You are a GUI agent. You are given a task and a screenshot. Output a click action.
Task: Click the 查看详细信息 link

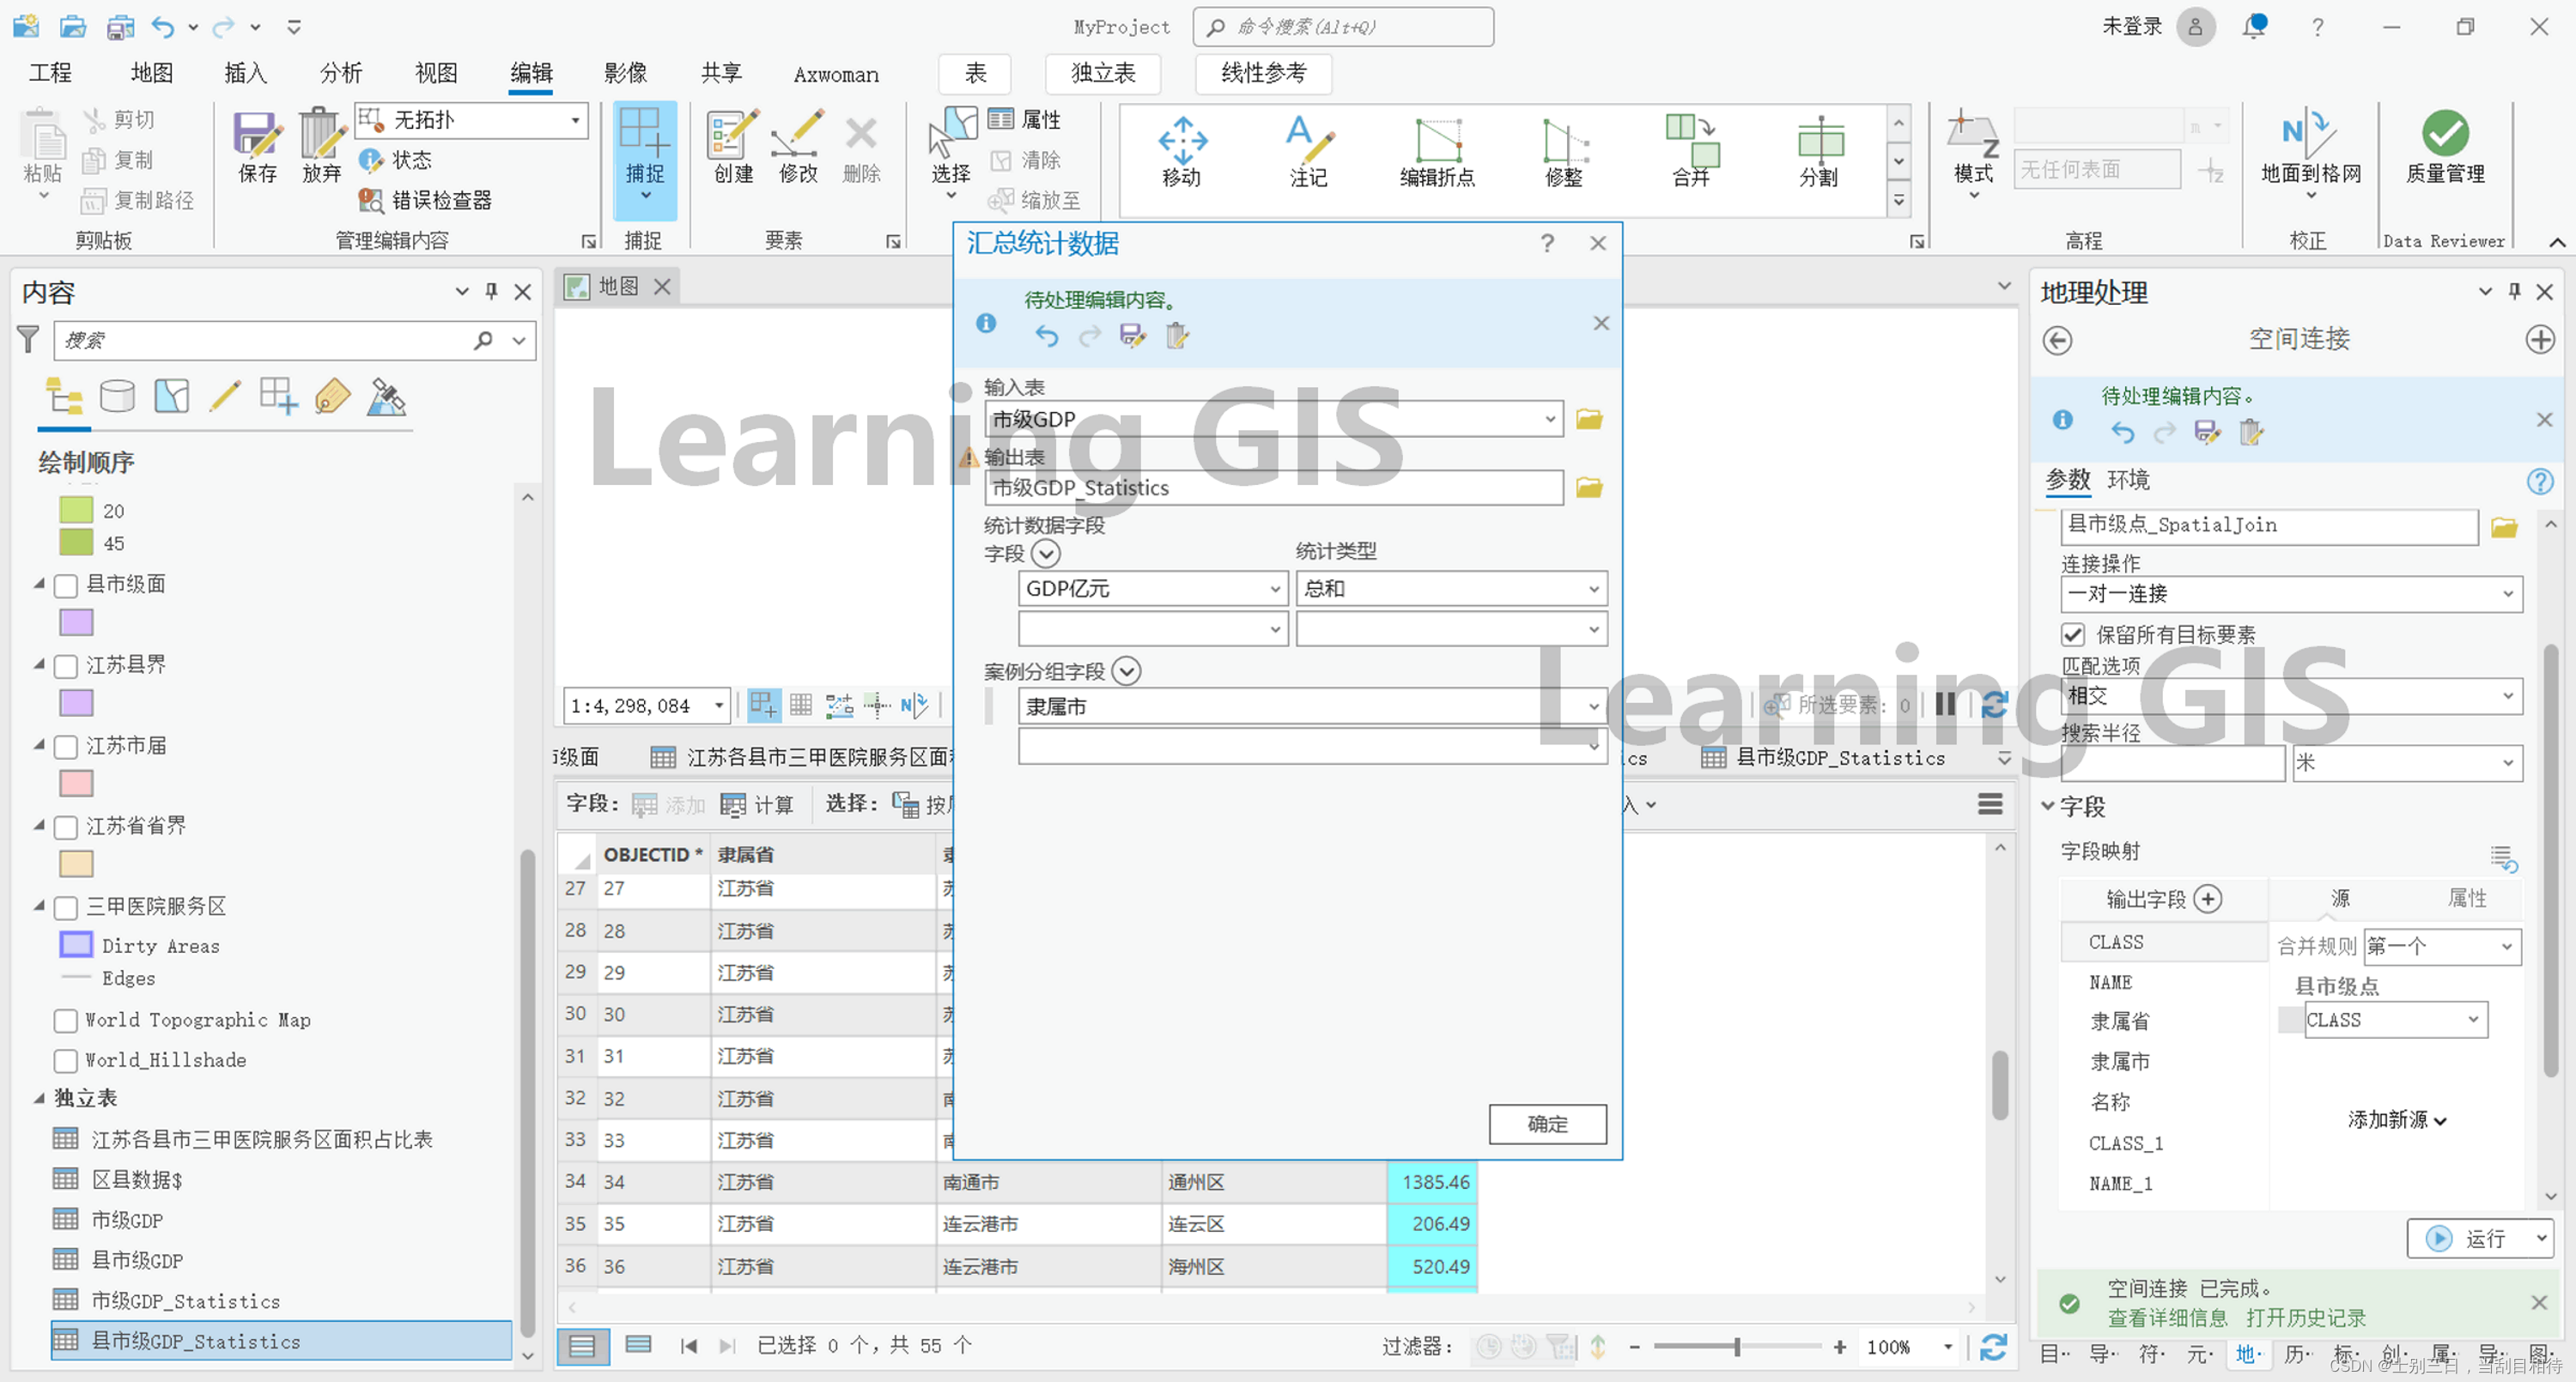click(2167, 1318)
